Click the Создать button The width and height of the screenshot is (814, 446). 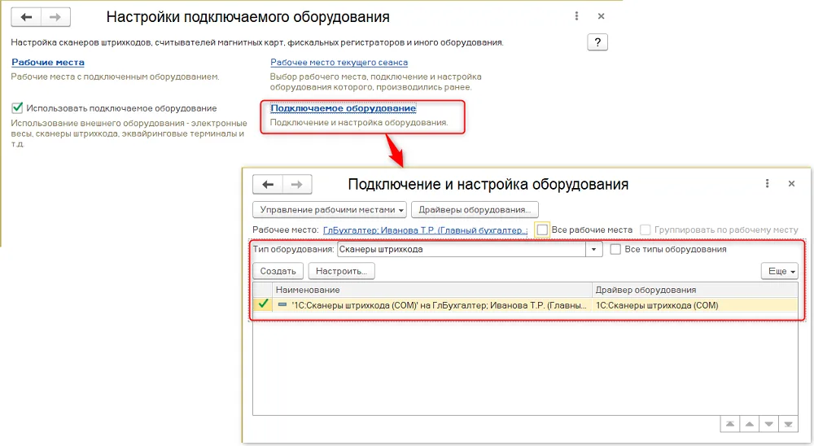278,271
